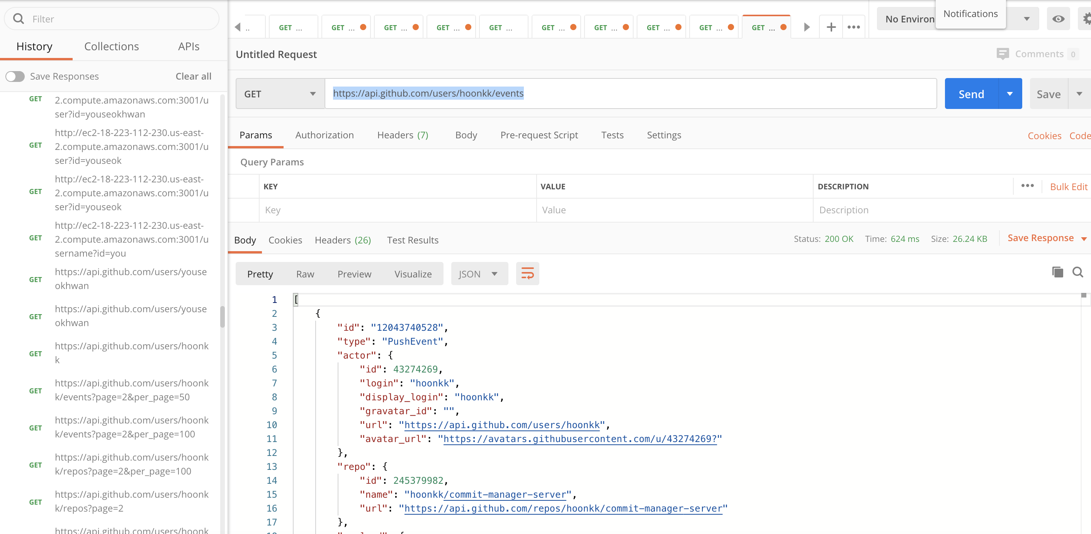1091x534 pixels.
Task: Click the query param Key field
Action: coord(398,210)
